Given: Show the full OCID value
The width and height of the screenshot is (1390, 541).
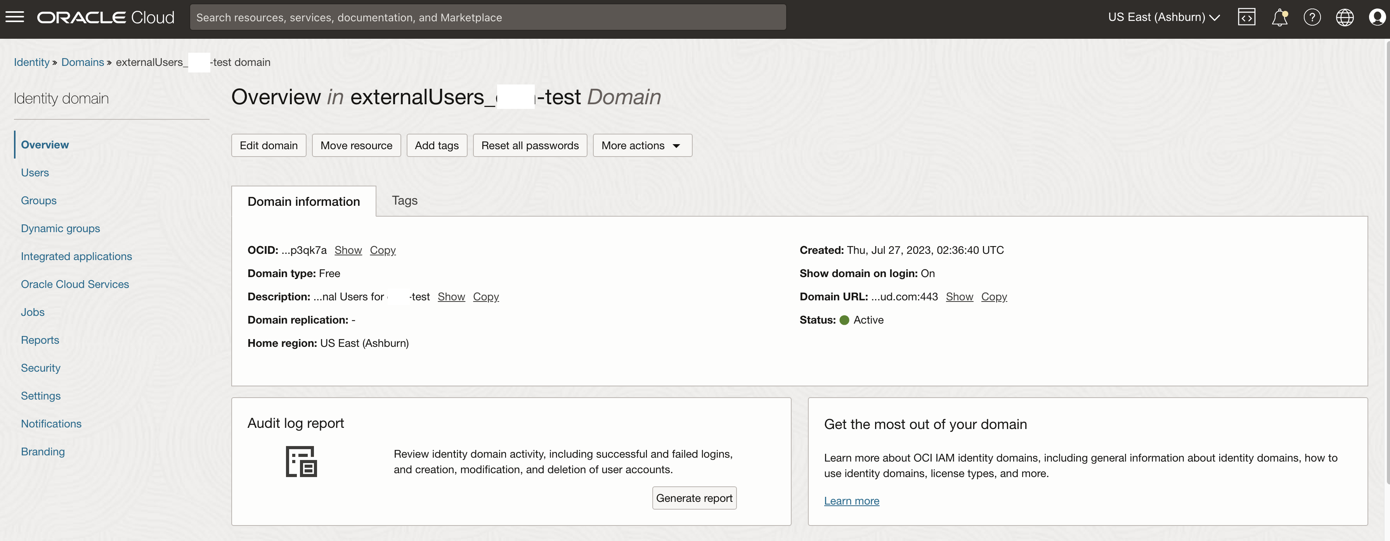Looking at the screenshot, I should (x=348, y=250).
